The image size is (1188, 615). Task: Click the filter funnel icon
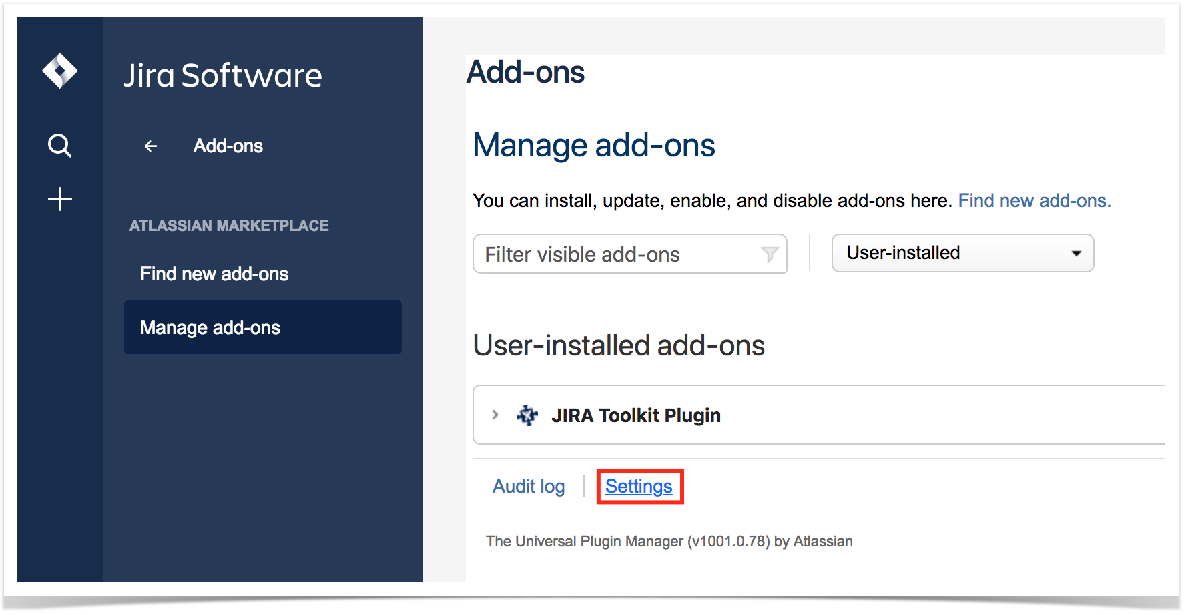[x=770, y=254]
